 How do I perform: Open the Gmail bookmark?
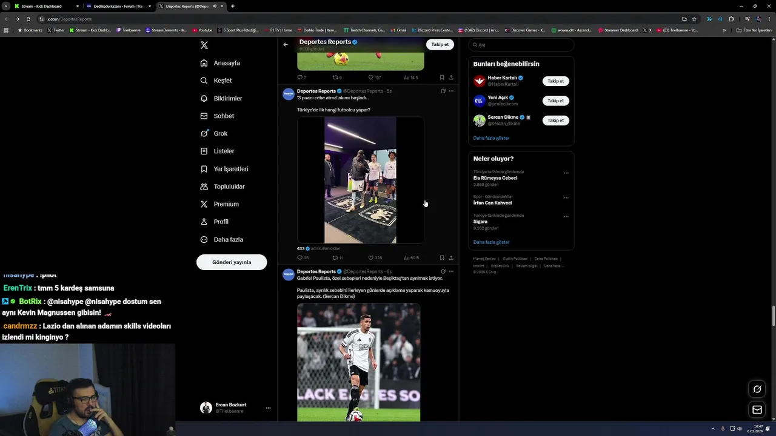coord(398,30)
